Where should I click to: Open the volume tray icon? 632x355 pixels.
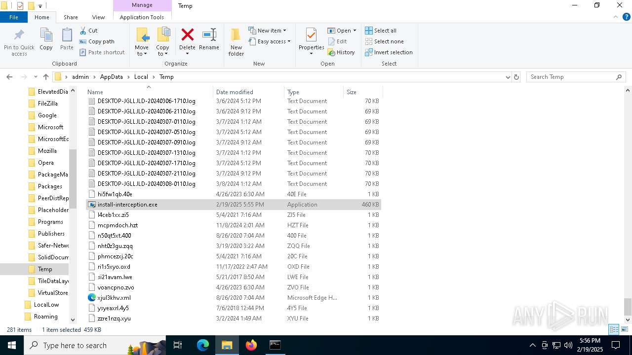(x=568, y=345)
